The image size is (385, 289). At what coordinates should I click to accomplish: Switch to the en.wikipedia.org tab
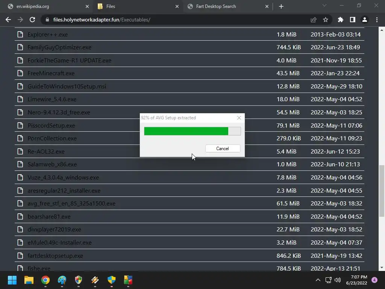[47, 6]
